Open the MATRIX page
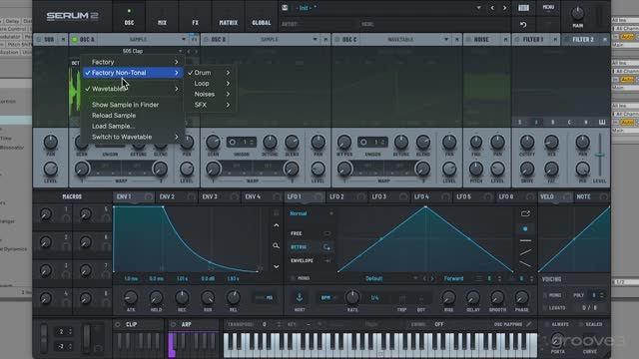 [x=229, y=23]
